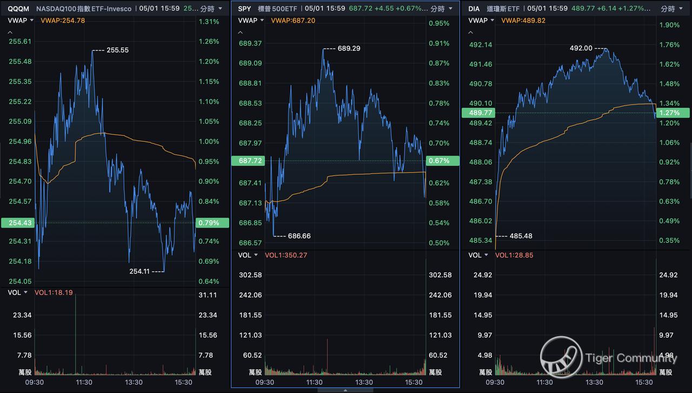
Task: Open the 分時 timeframe dropdown in QQQM panel
Action: (x=211, y=9)
